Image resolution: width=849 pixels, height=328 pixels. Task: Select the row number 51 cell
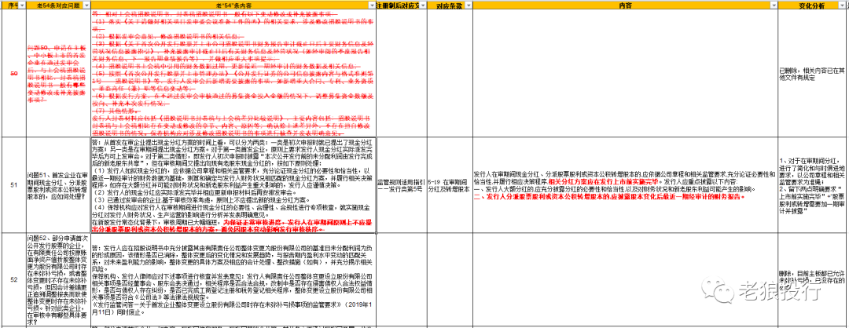[13, 184]
